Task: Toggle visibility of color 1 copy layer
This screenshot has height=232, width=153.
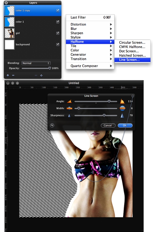Action: [x=58, y=11]
